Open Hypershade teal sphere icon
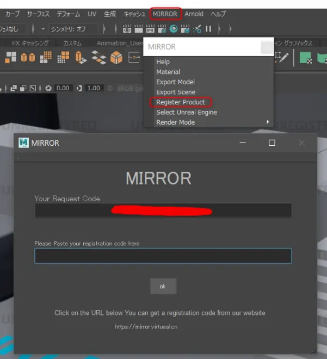This screenshot has width=327, height=359. coord(174,29)
